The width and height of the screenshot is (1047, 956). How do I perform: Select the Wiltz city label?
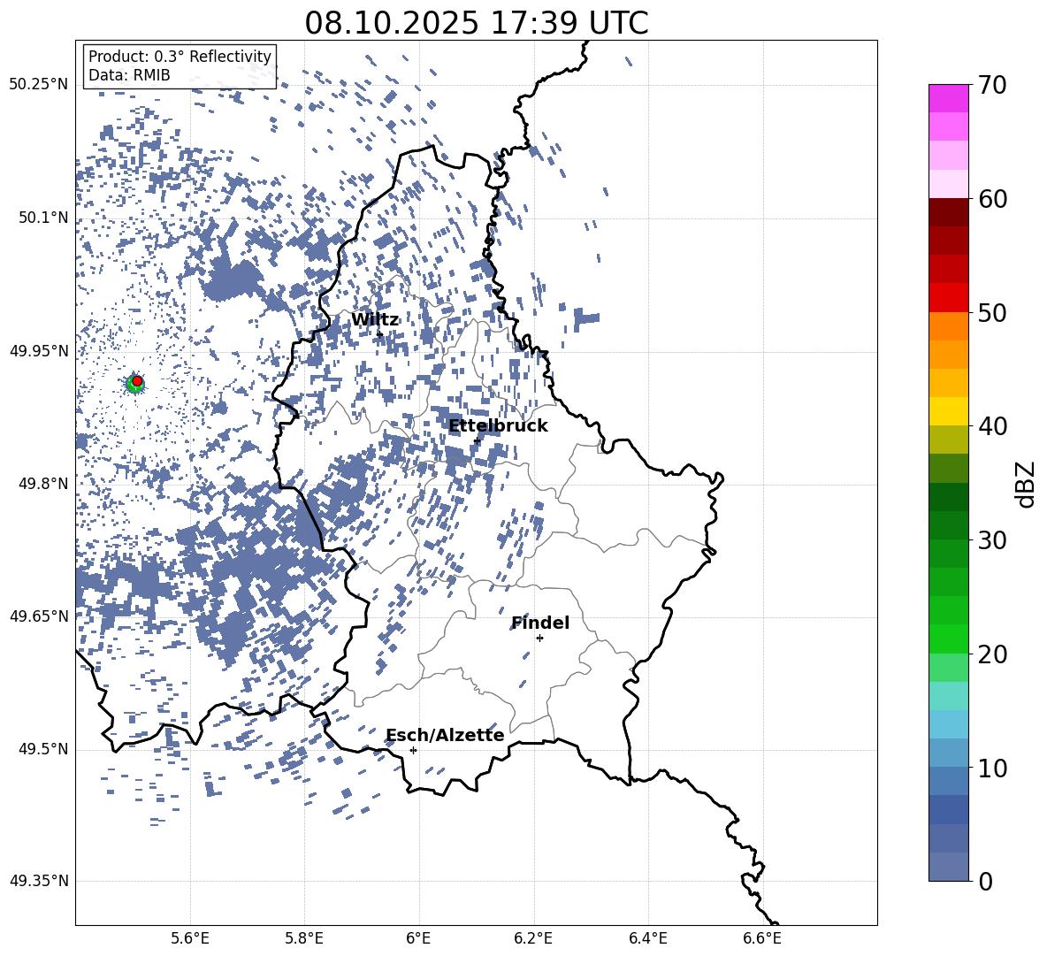click(375, 320)
